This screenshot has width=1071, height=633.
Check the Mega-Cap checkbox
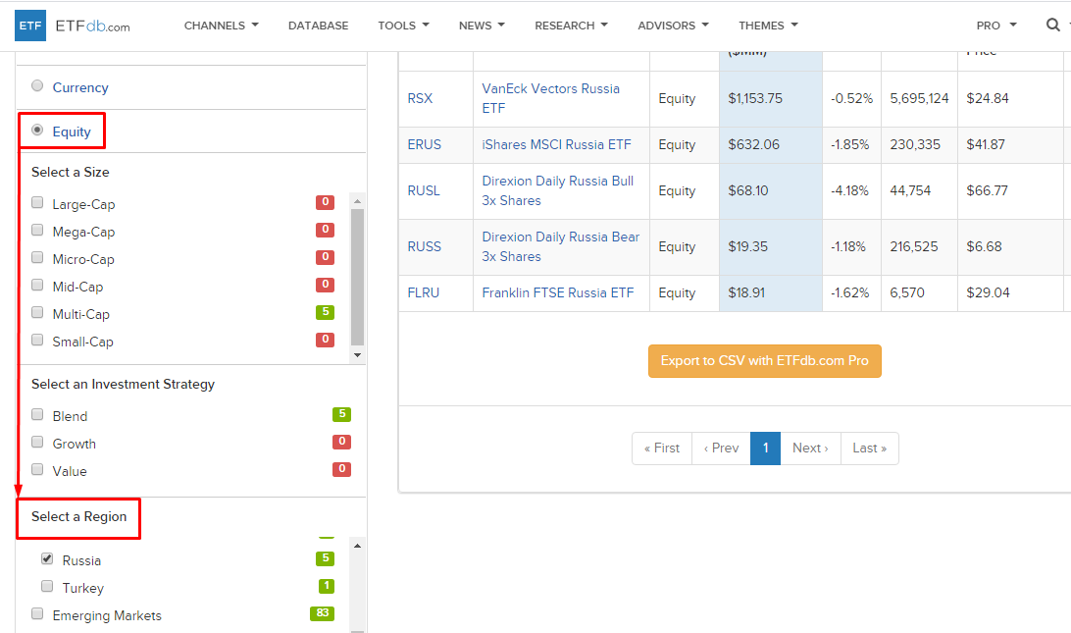[x=37, y=231]
